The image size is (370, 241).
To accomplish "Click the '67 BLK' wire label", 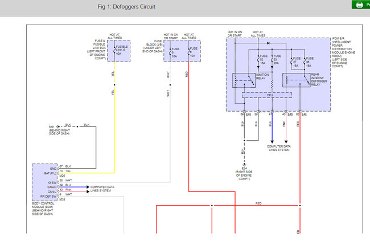I will tap(65, 166).
